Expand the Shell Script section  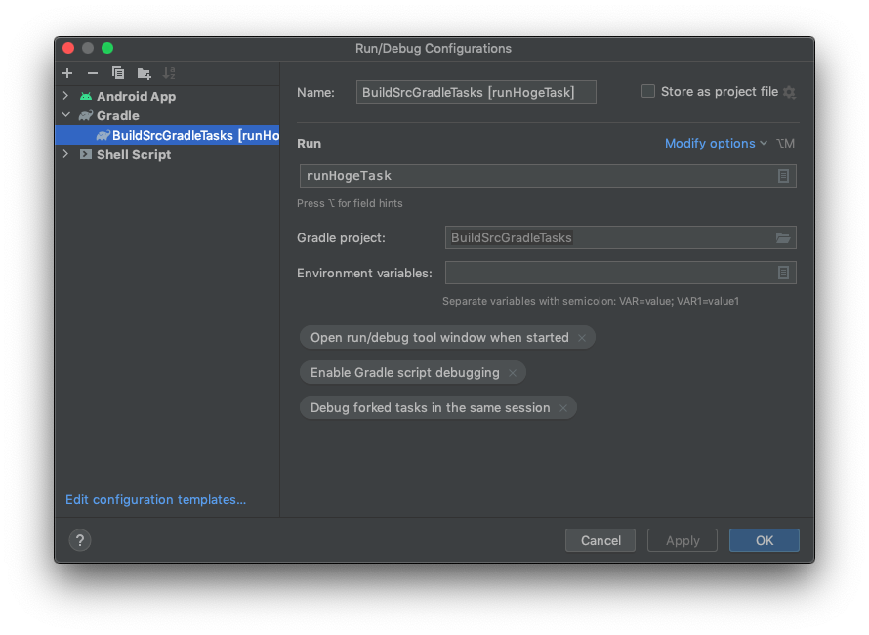63,154
